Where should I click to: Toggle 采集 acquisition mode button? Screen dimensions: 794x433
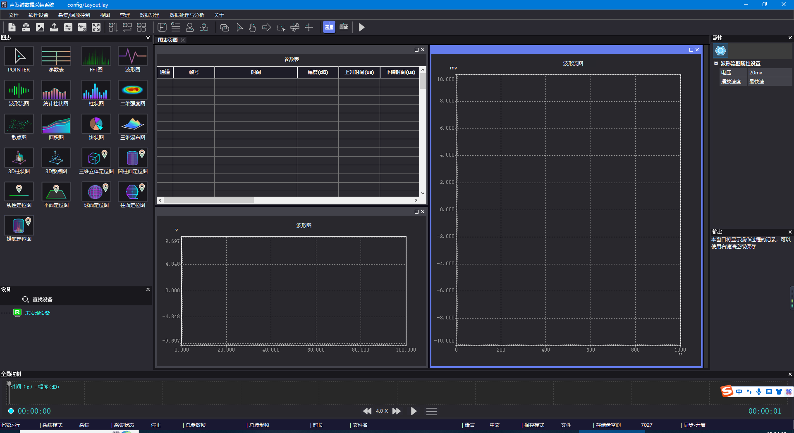pyautogui.click(x=329, y=28)
